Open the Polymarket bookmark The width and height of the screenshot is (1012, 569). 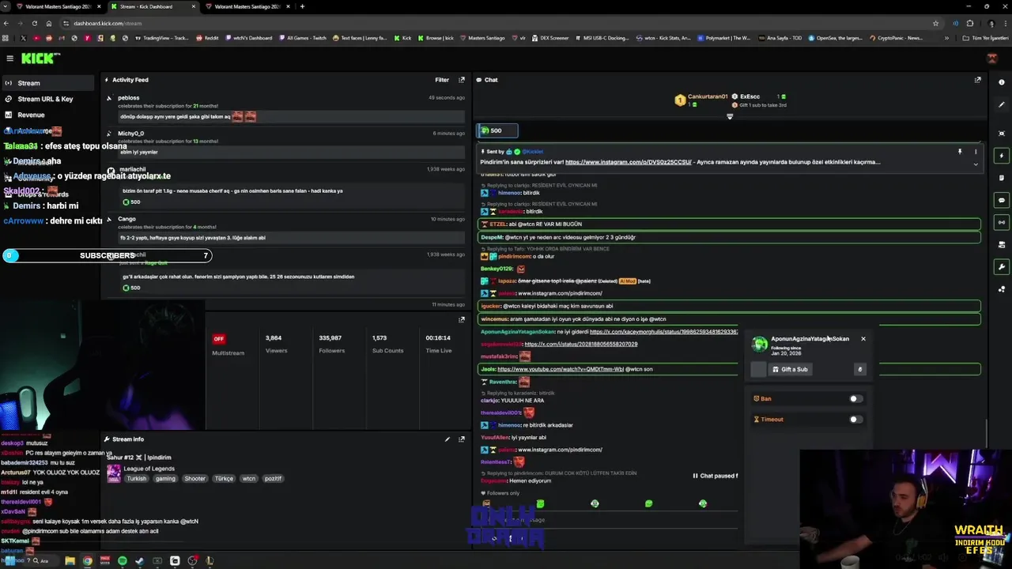pyautogui.click(x=724, y=38)
